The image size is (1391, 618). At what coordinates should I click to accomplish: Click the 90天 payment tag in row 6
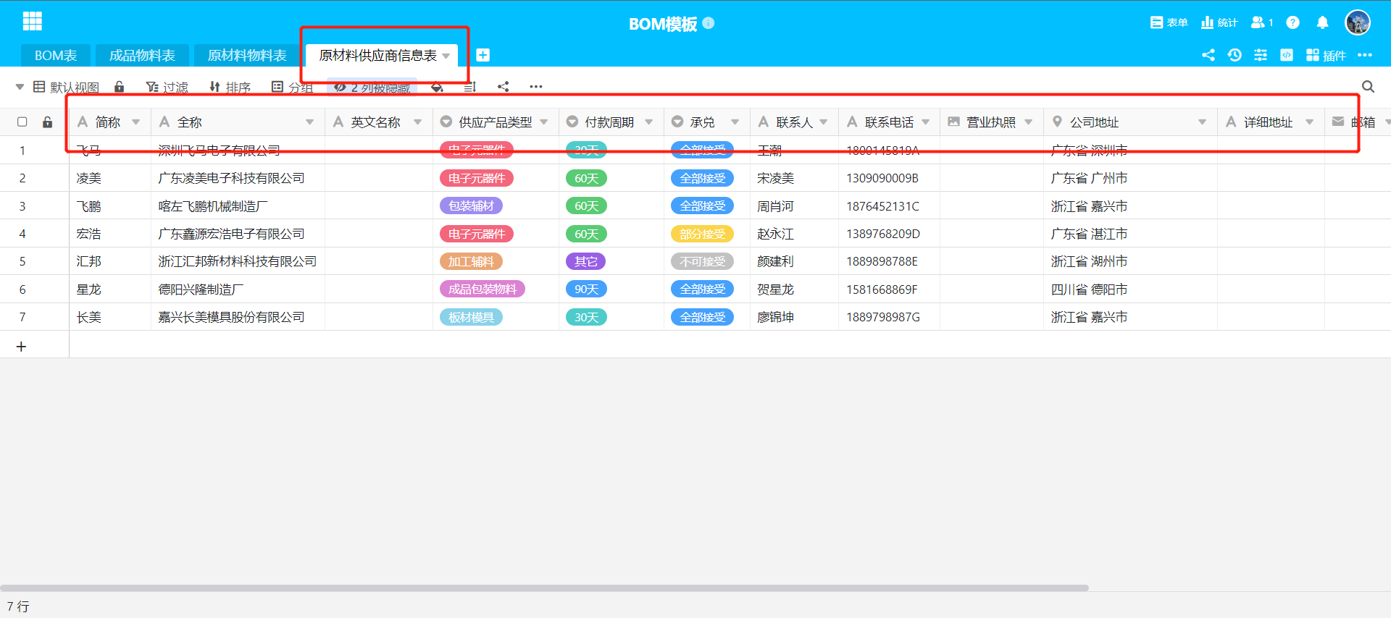(586, 289)
